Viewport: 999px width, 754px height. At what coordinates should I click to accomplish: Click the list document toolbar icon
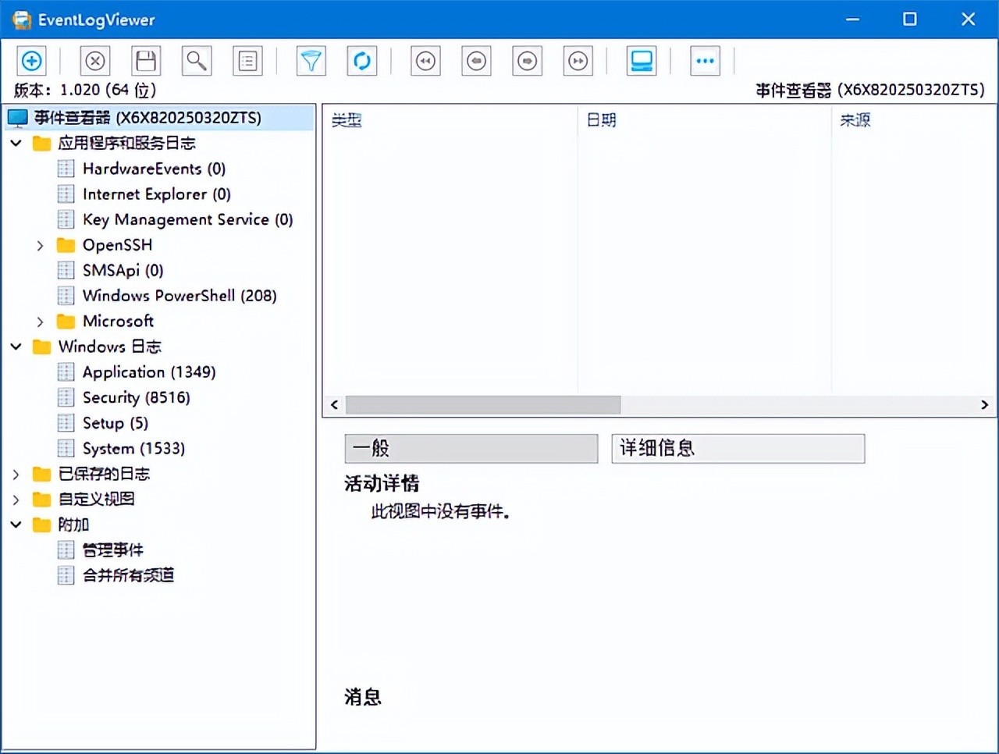point(247,61)
